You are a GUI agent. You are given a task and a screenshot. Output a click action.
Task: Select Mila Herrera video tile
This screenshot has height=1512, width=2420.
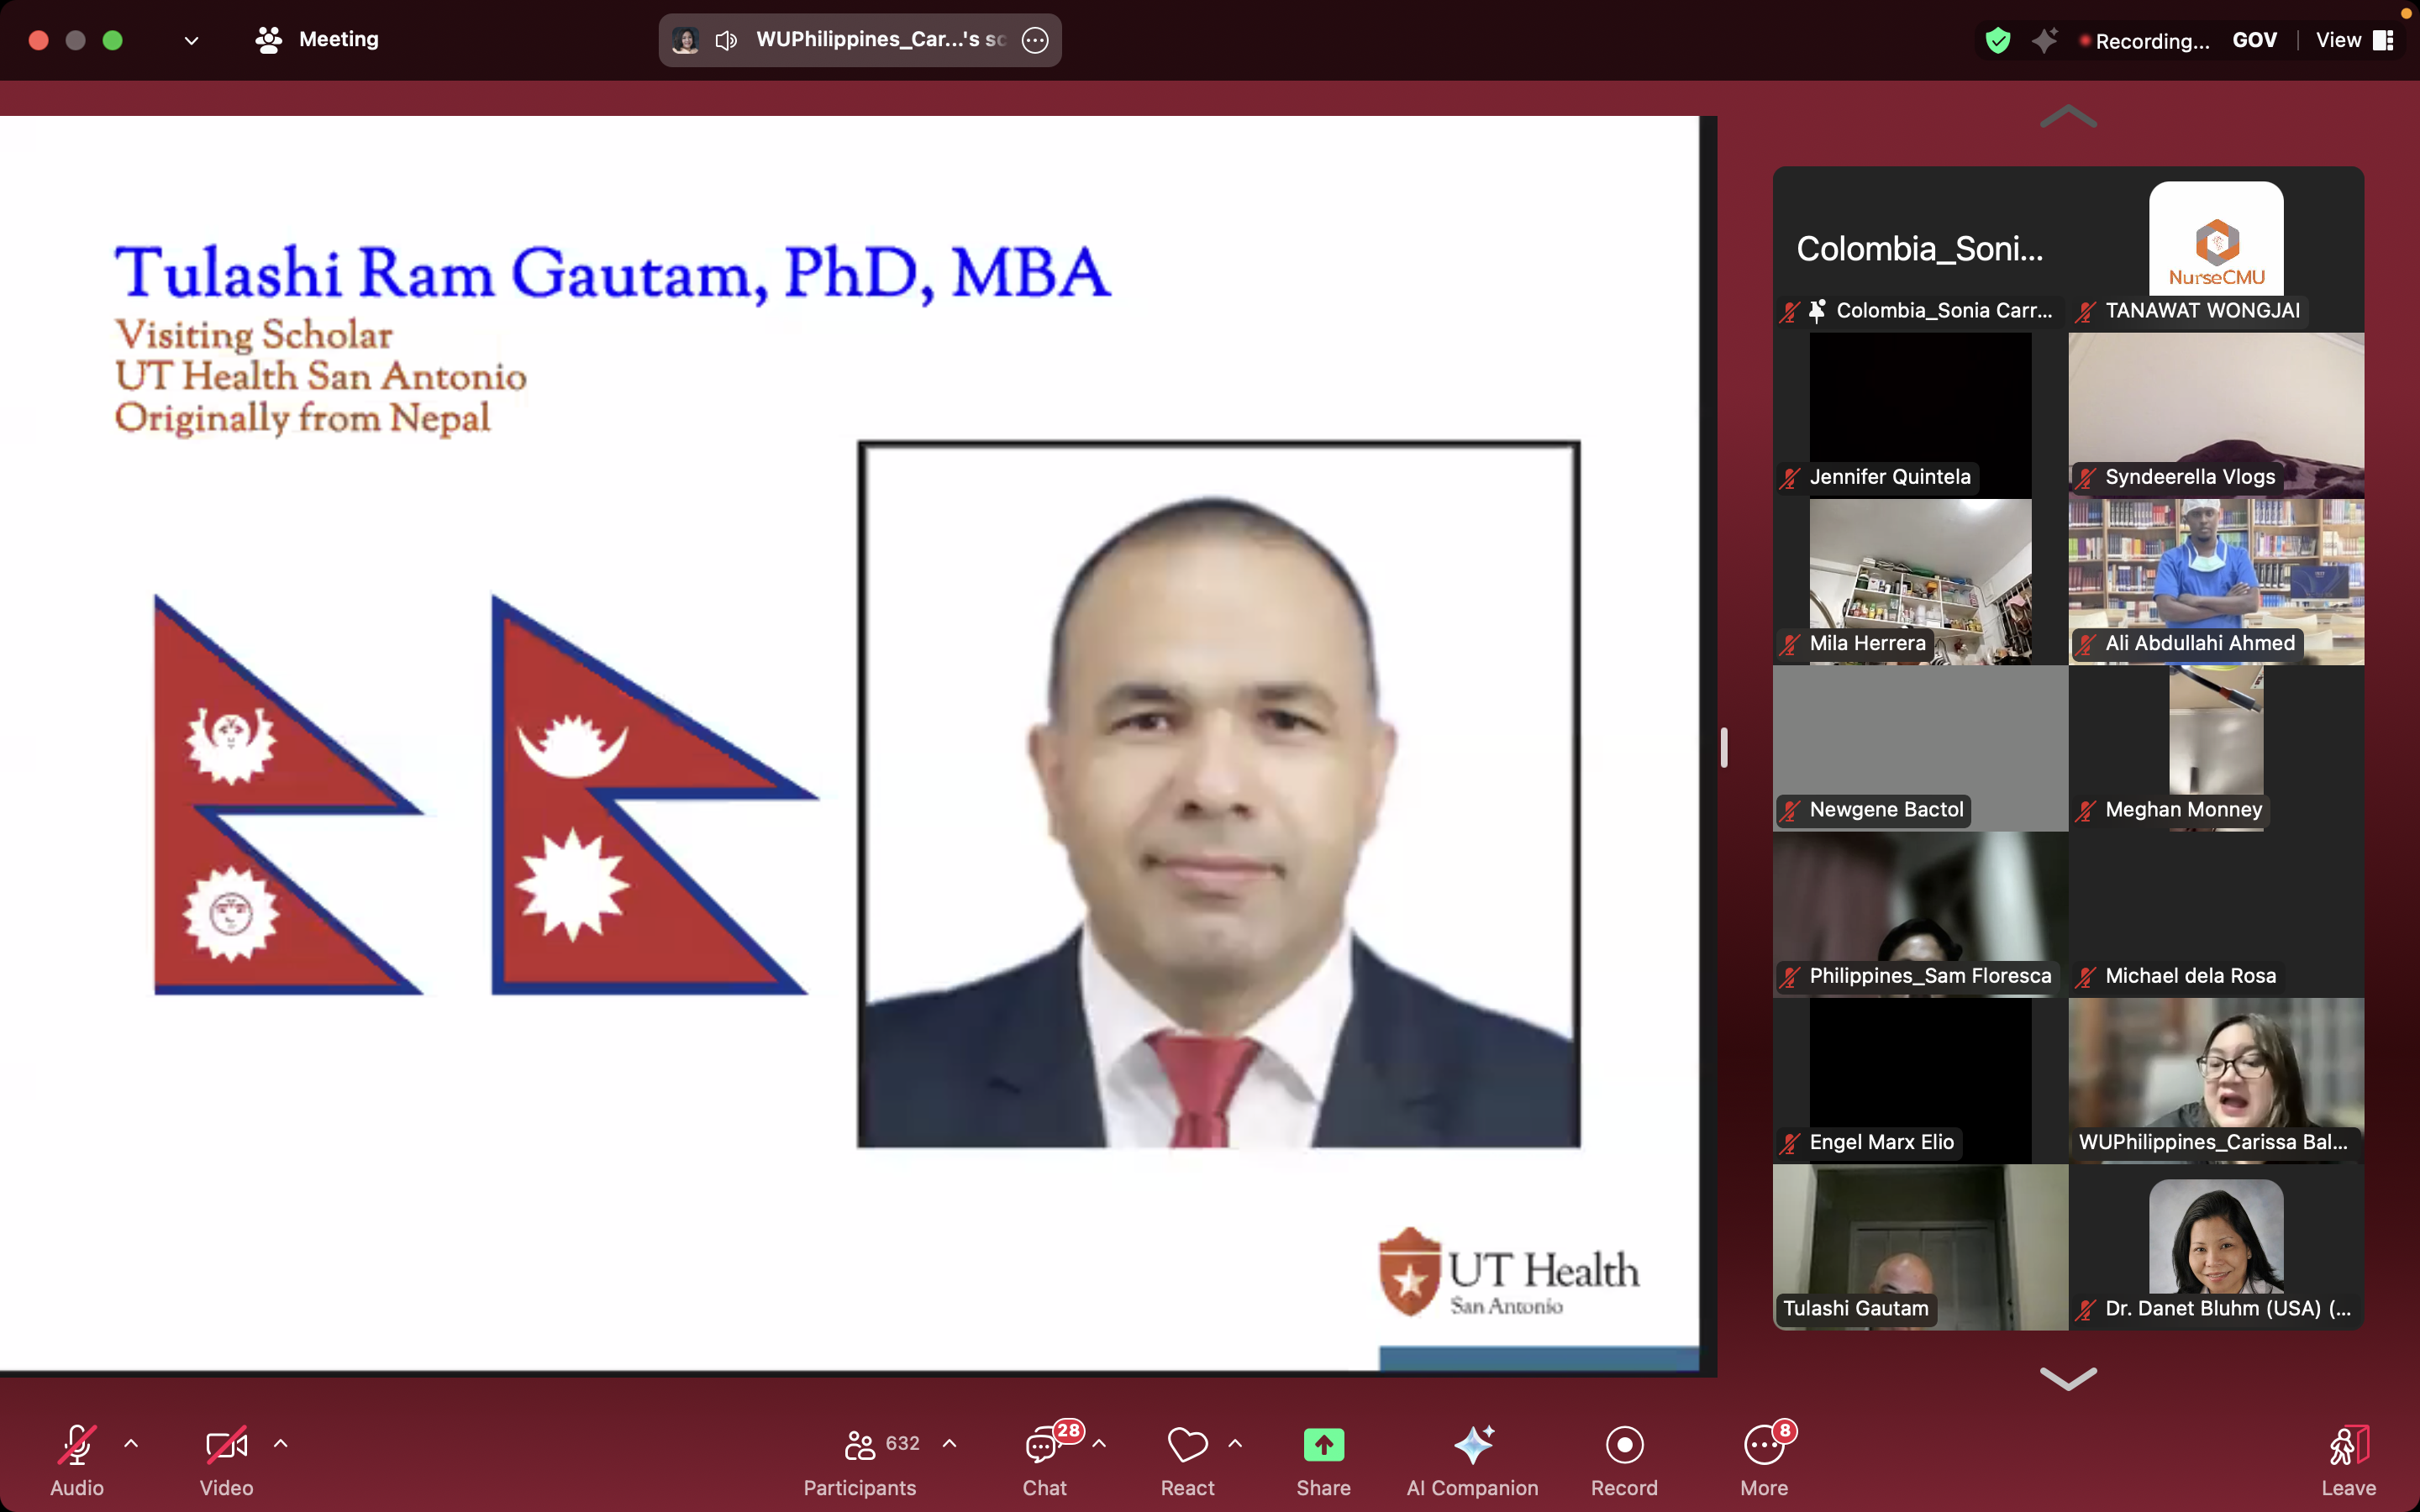[1920, 581]
